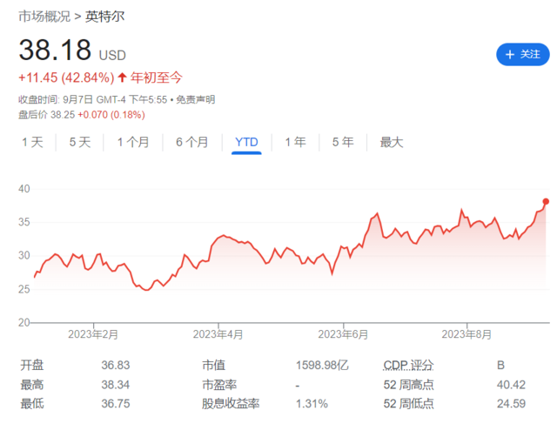This screenshot has height=424, width=557.
Task: Click the red up arrow by 年初至今
Action: pyautogui.click(x=122, y=77)
